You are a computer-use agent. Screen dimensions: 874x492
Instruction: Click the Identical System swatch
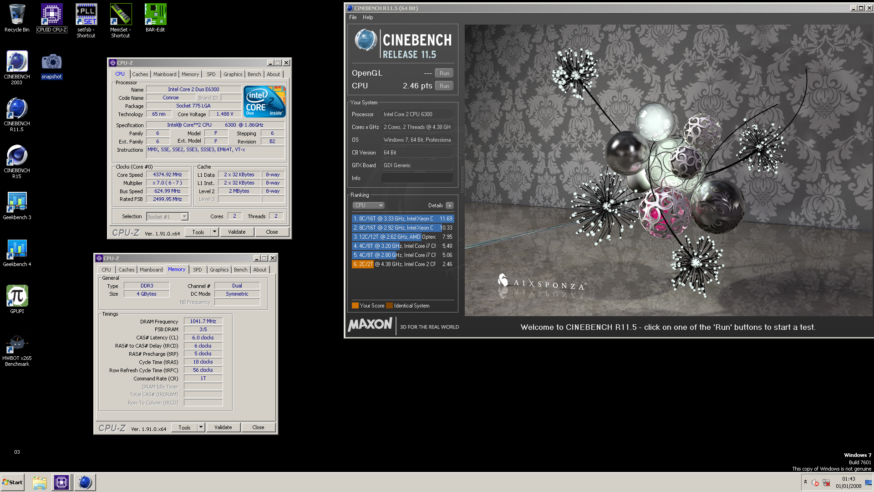389,306
